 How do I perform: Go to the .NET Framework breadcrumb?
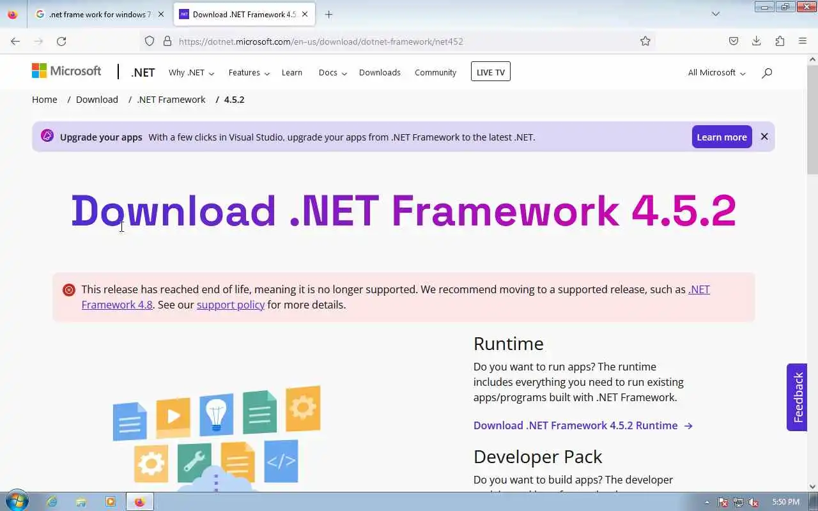point(171,100)
